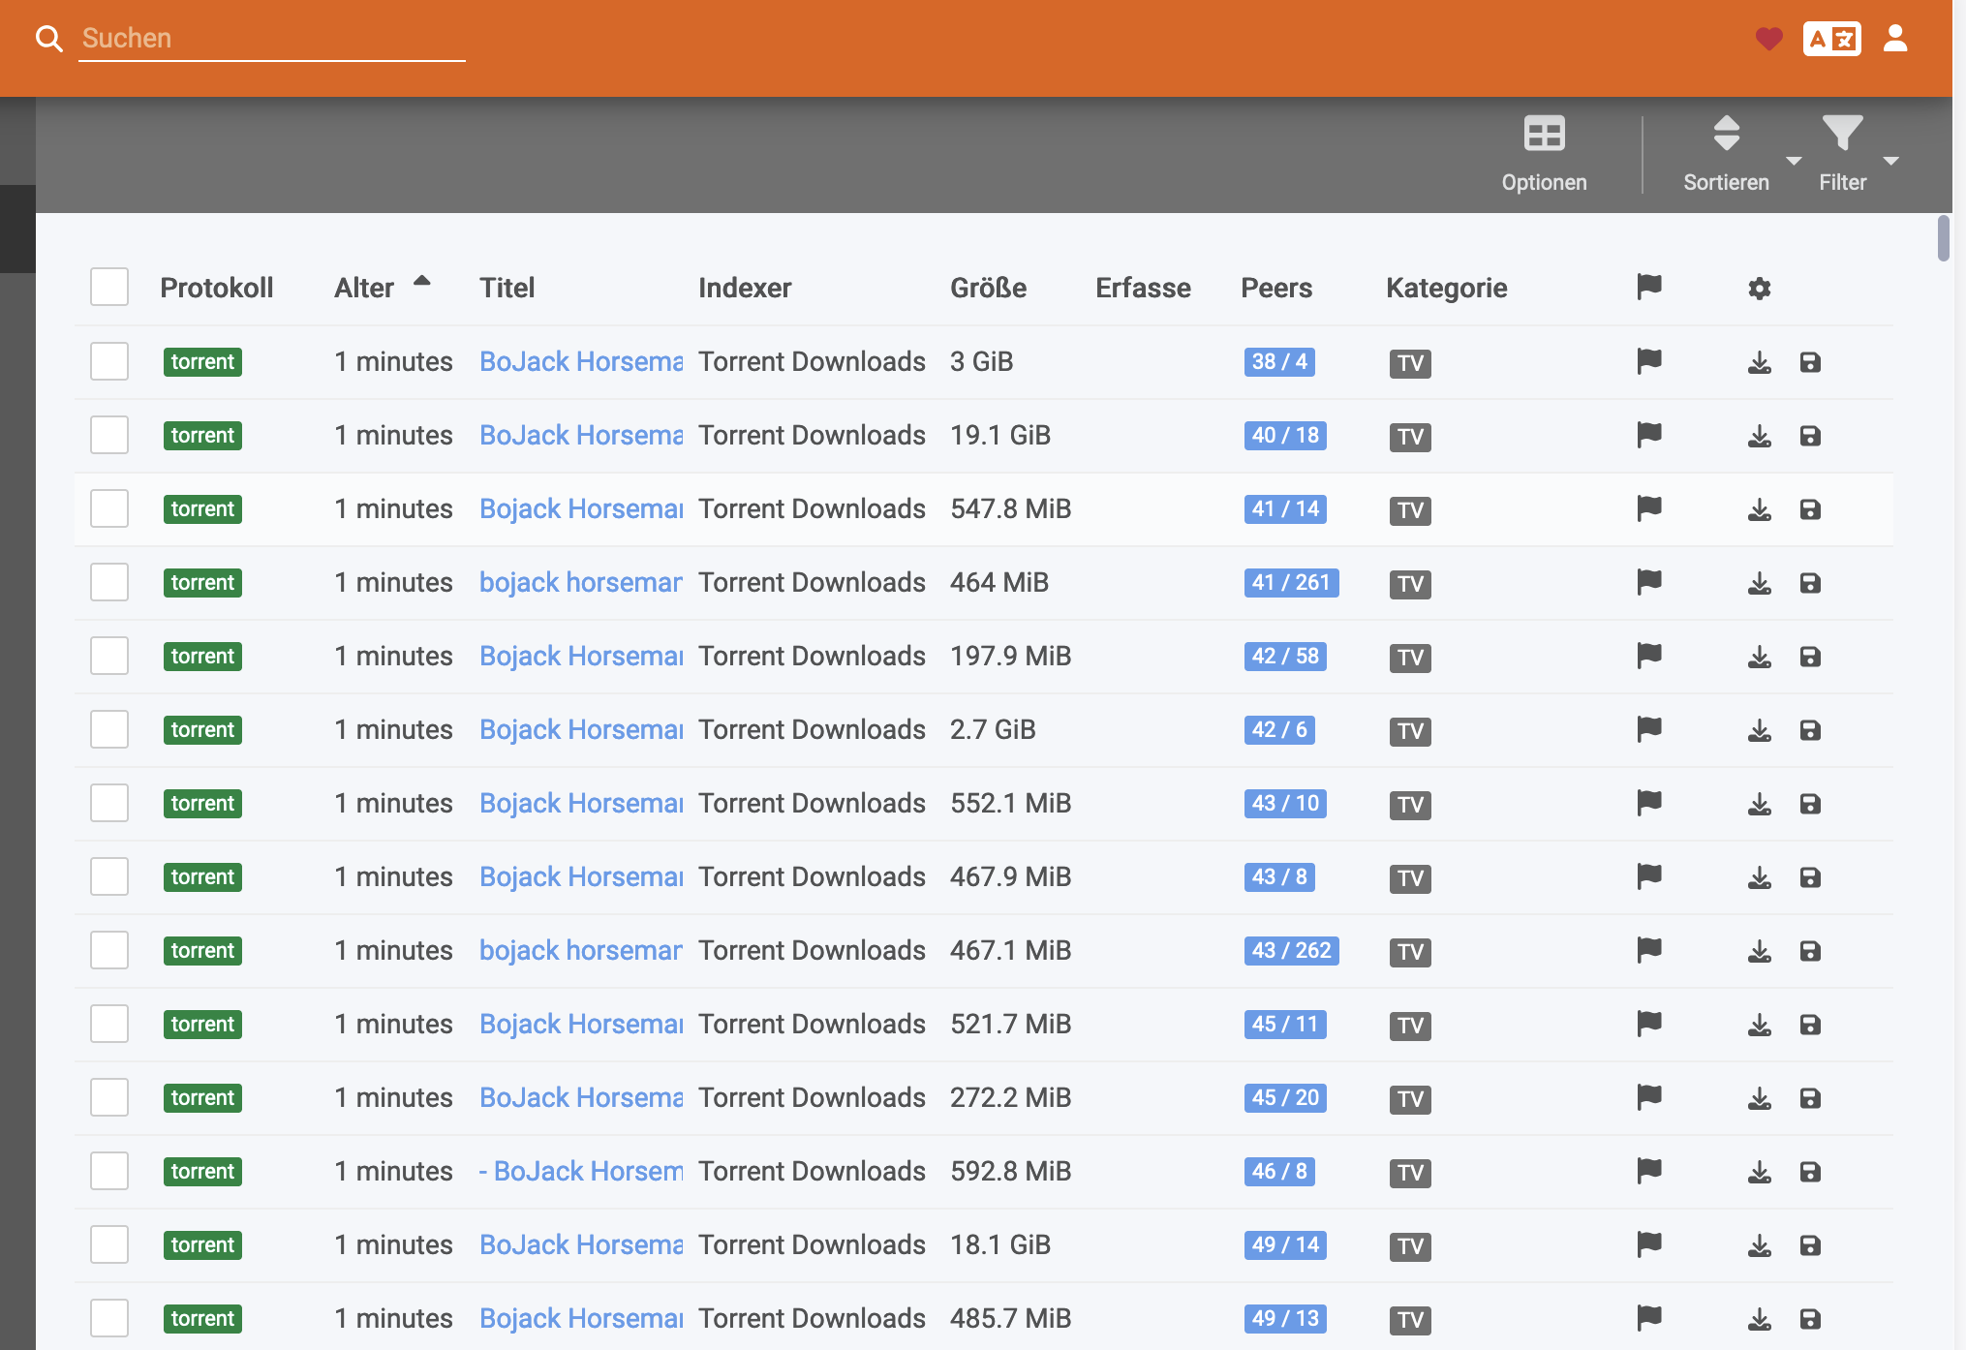1966x1350 pixels.
Task: Select the checkbox for 18.1 GiB row
Action: click(x=109, y=1244)
